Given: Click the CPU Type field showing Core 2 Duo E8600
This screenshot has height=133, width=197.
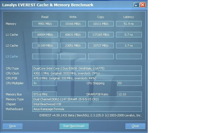Looking at the screenshot, I should pos(87,68).
